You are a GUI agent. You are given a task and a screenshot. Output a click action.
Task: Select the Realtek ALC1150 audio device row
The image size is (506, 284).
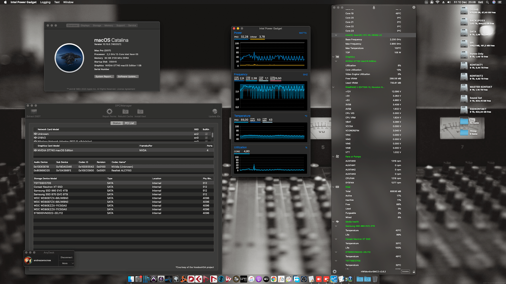point(123,170)
